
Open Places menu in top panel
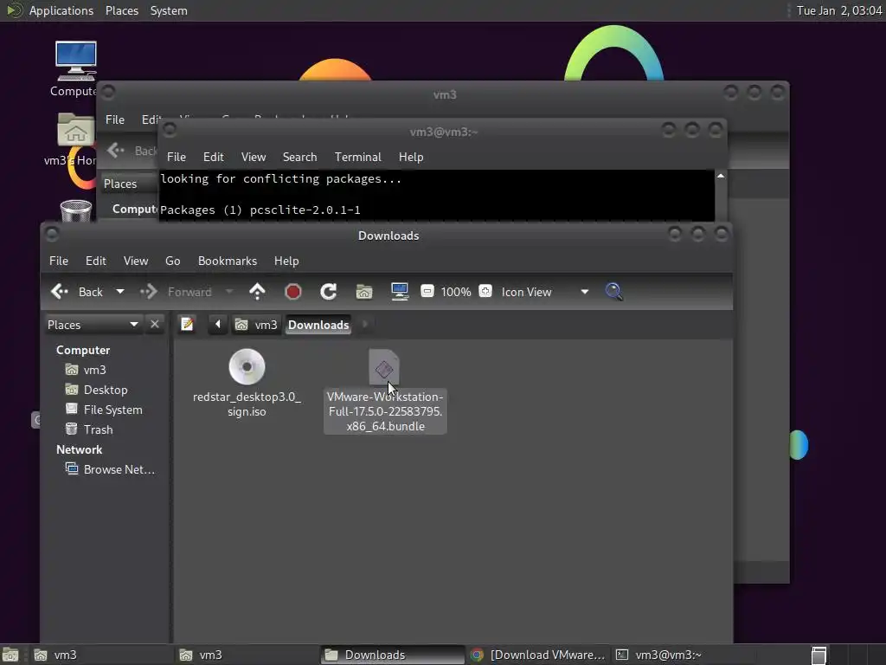click(121, 10)
